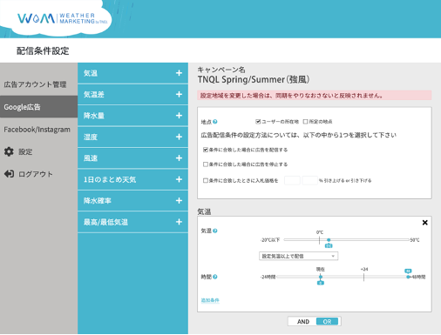Expand the 降水量 condition panel
This screenshot has height=335, width=441.
(132, 116)
